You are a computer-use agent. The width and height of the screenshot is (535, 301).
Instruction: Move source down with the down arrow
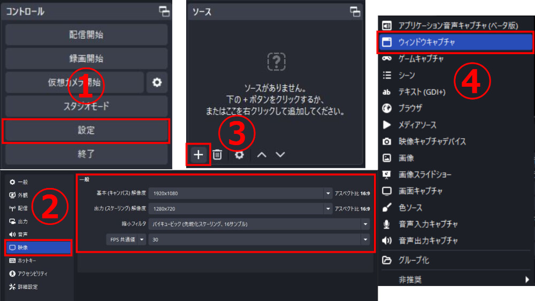(280, 155)
